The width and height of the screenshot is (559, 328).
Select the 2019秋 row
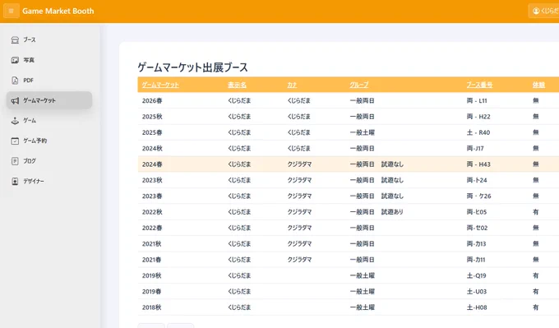click(x=349, y=275)
